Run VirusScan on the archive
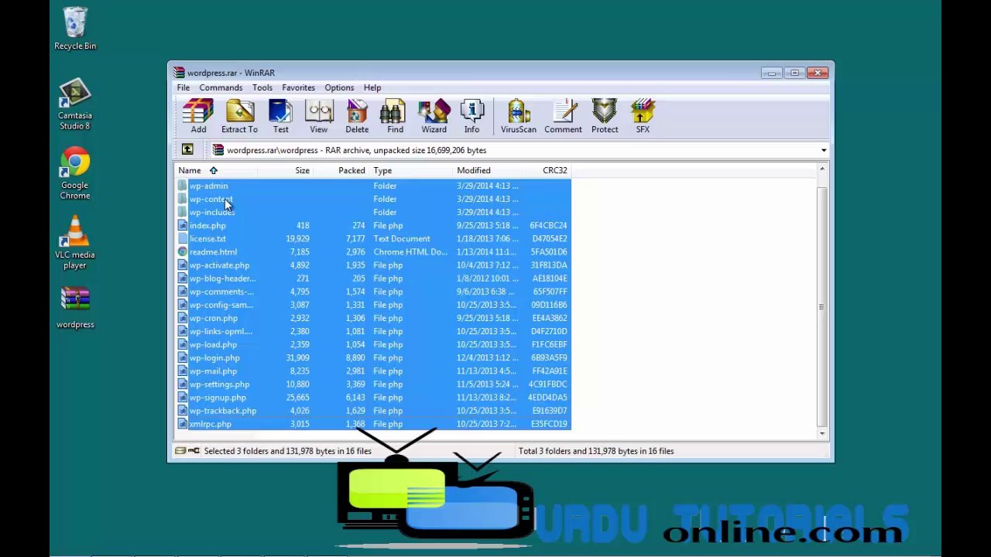991x557 pixels. (x=518, y=116)
